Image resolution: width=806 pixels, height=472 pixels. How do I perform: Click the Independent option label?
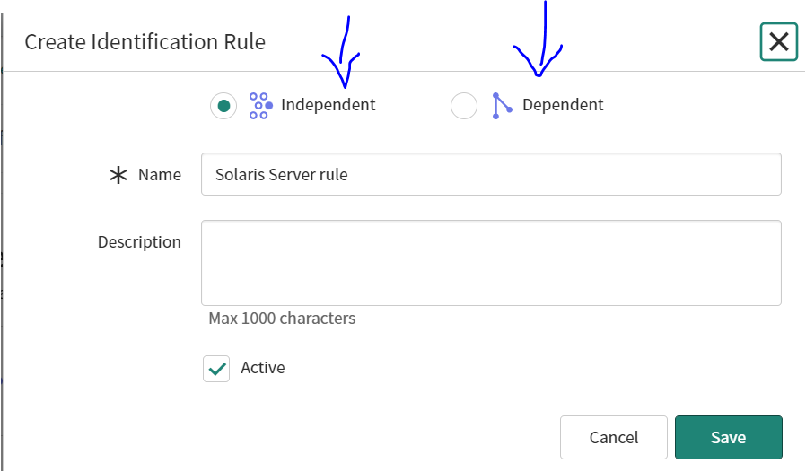coord(328,105)
